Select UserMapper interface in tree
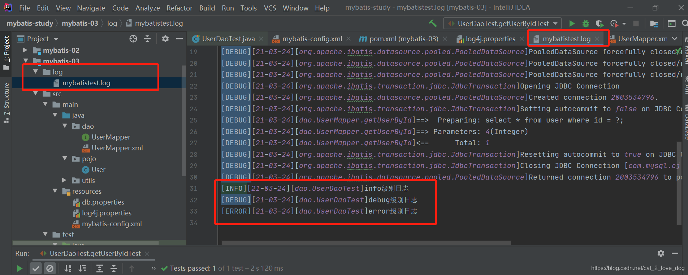The image size is (688, 275). [111, 137]
